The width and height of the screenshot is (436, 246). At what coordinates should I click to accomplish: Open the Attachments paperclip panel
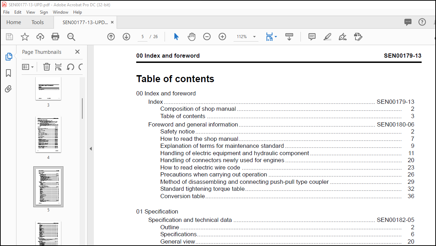8,89
